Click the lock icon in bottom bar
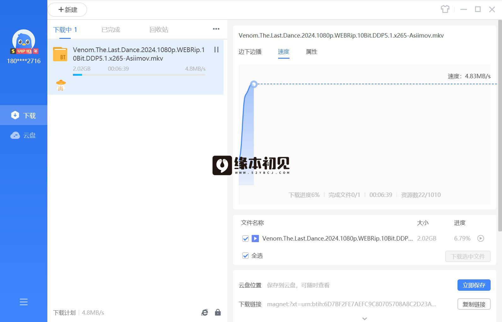 click(218, 313)
